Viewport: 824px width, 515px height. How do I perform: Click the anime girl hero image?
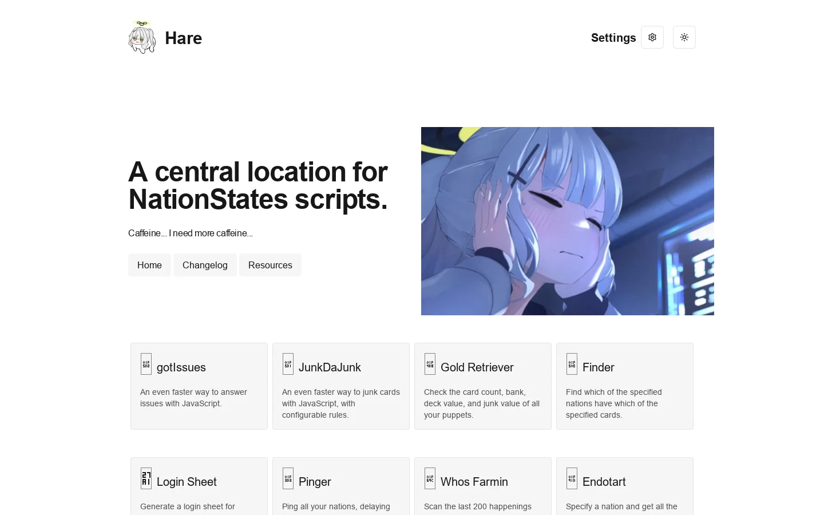[568, 221]
